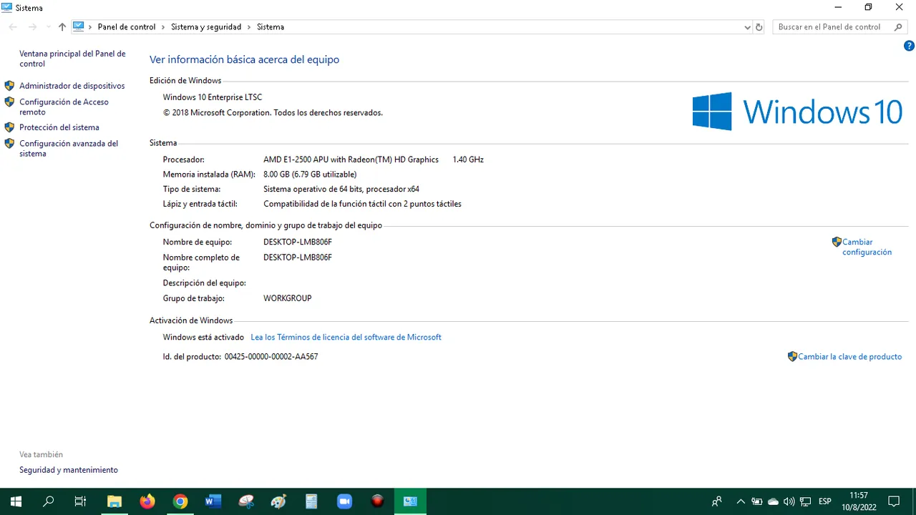Expand chevron after Sistema y seguridad breadcrumb
916x515 pixels.
[x=249, y=27]
